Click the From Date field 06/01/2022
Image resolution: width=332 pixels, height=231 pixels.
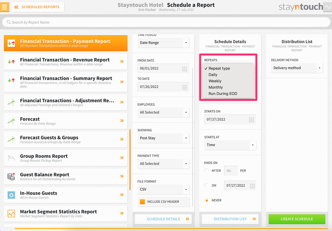coord(163,68)
